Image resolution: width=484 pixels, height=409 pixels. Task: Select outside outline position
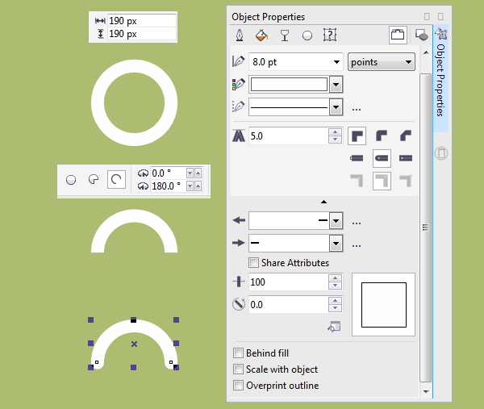(x=357, y=181)
